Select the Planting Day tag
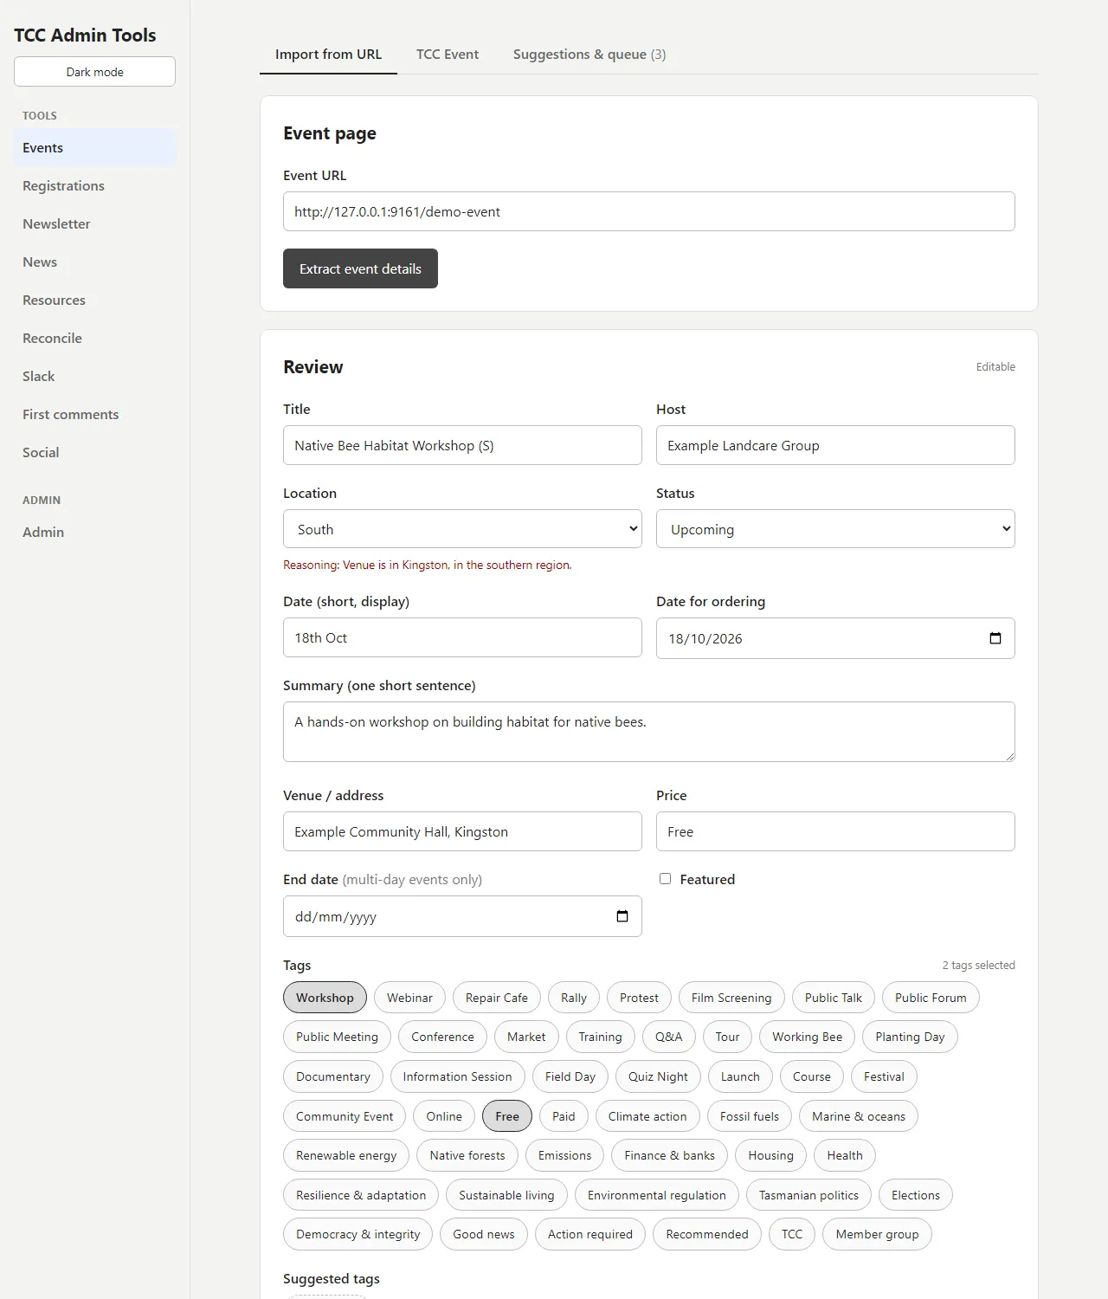Image resolution: width=1108 pixels, height=1299 pixels. tap(910, 1037)
